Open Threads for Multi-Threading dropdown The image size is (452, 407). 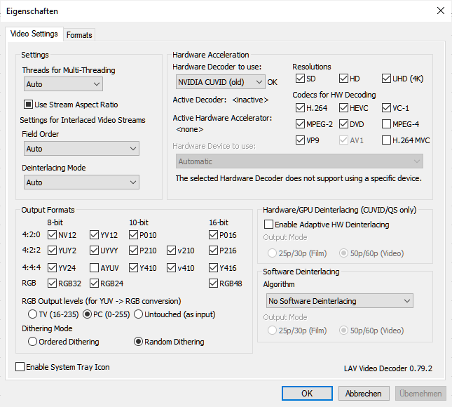pyautogui.click(x=62, y=84)
